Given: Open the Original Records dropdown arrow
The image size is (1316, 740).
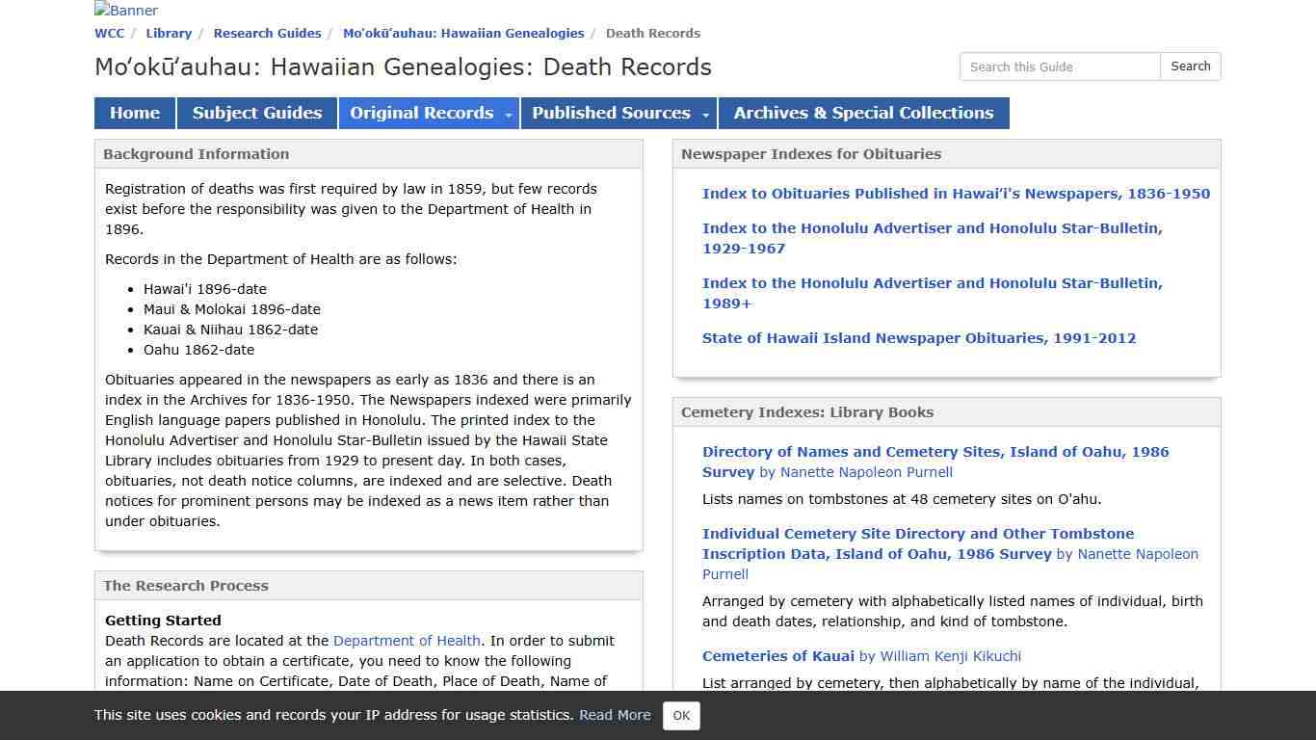Looking at the screenshot, I should (508, 113).
